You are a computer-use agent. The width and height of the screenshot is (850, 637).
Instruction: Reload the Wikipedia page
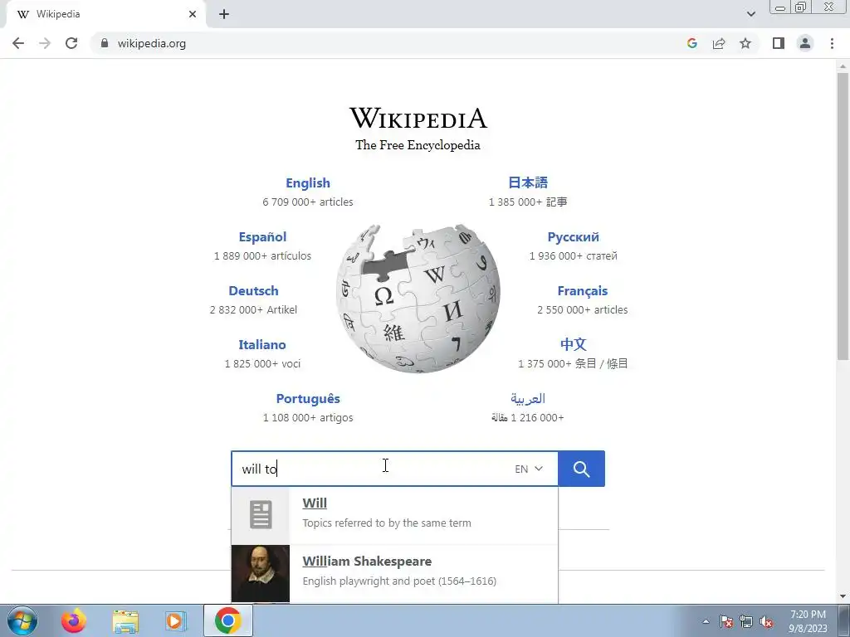71,43
